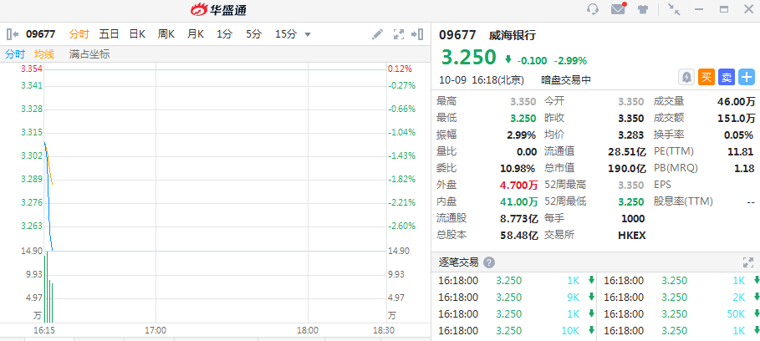This screenshot has height=341, width=760.
Task: Click the 均价 value 3.283
Action: click(x=630, y=135)
